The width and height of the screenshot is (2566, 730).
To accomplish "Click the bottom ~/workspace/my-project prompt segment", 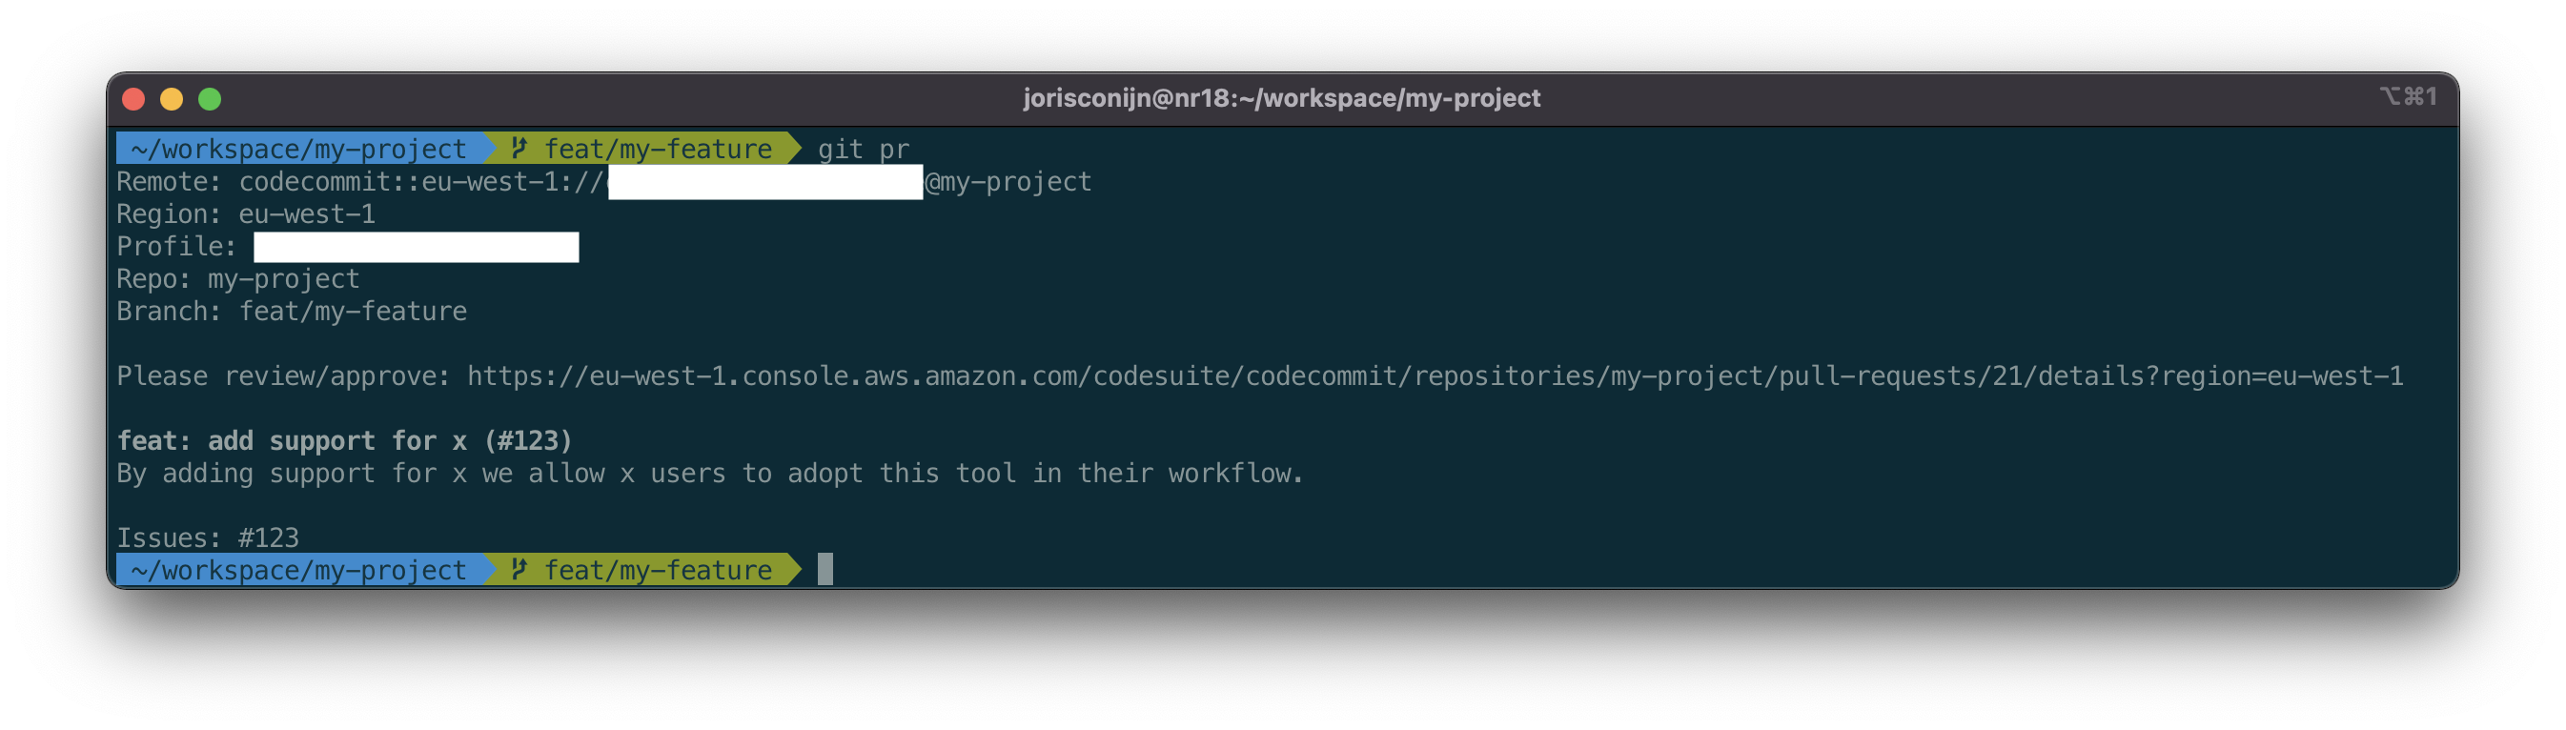I will coord(299,569).
